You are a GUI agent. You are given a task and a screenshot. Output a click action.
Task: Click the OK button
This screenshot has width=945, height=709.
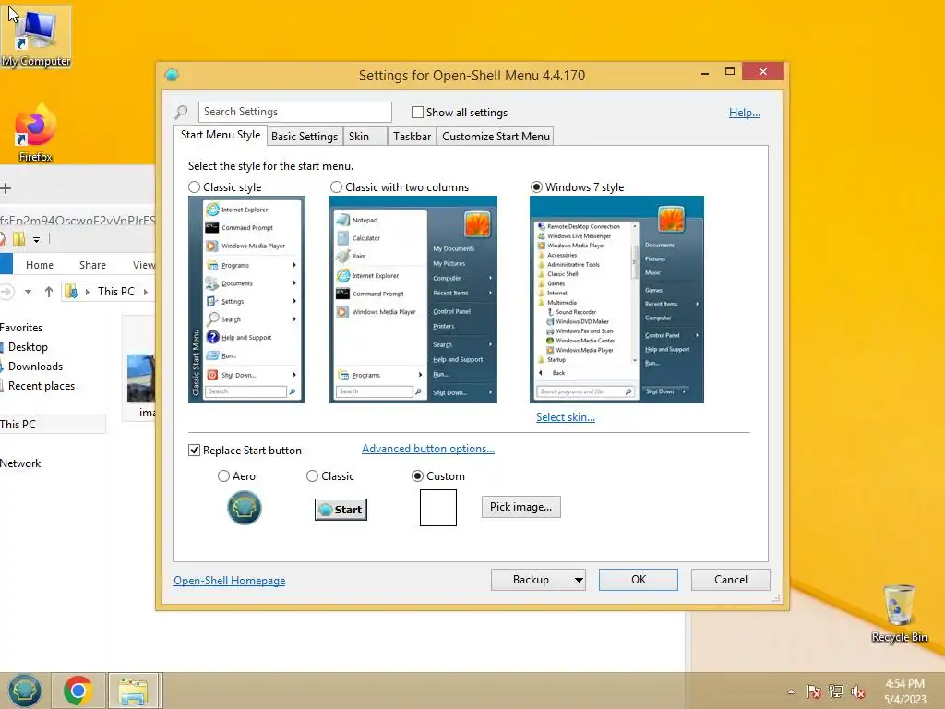639,580
